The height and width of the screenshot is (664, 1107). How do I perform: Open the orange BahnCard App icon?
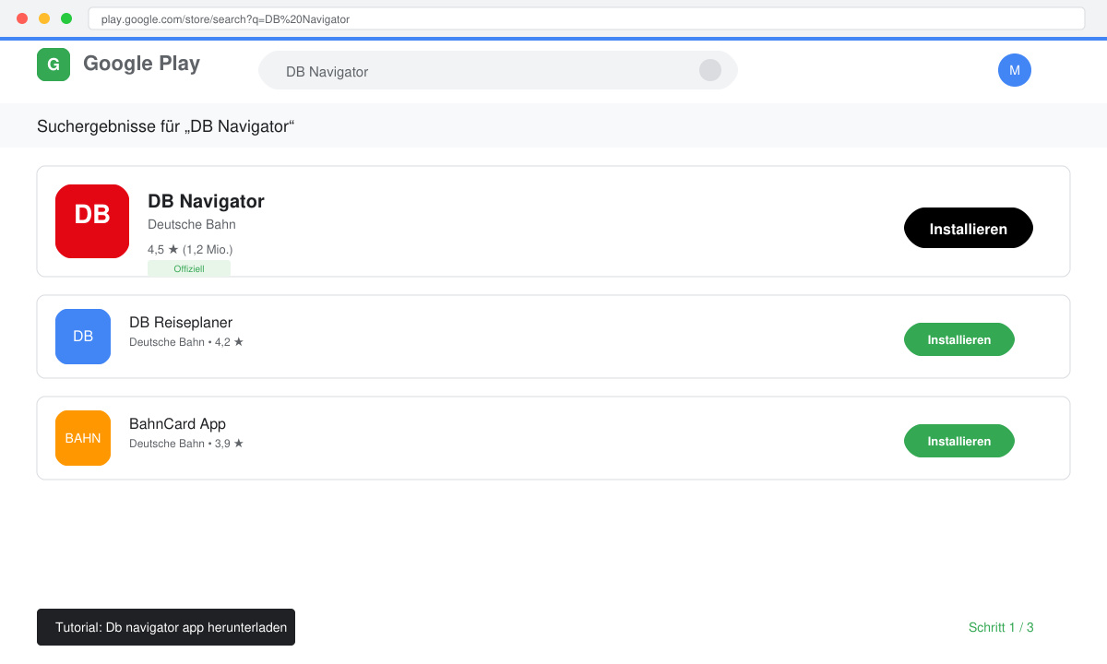tap(83, 438)
